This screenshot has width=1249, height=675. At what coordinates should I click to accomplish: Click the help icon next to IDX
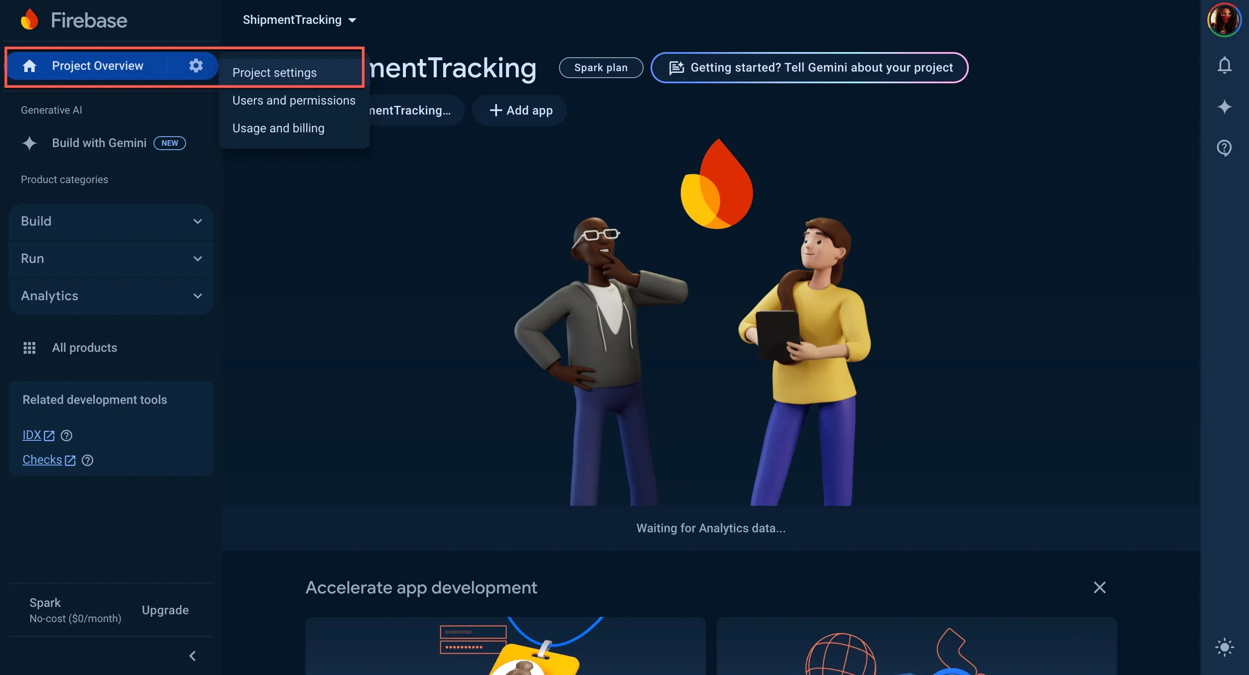point(66,436)
